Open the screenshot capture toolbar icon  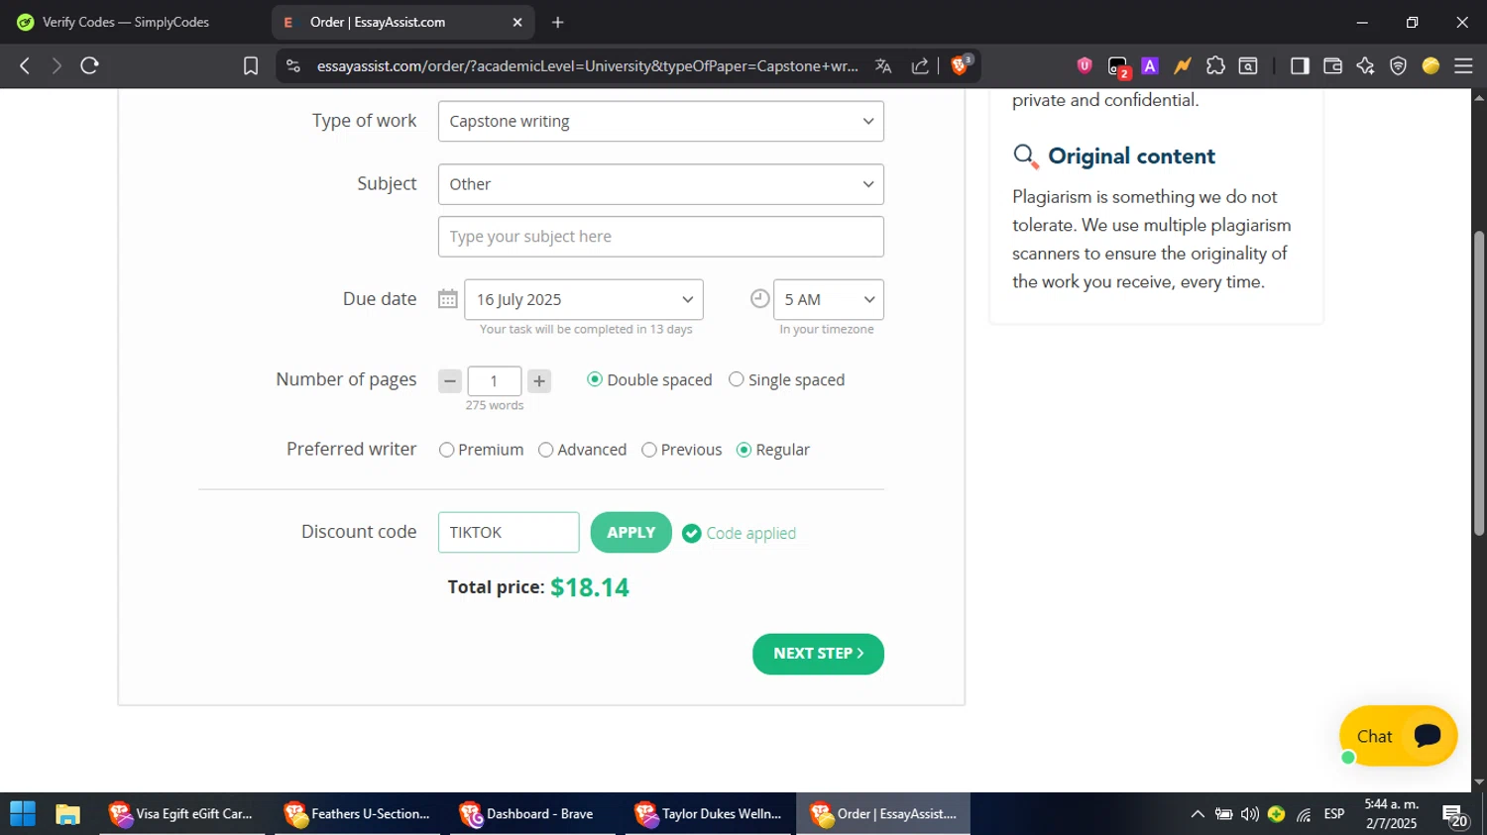pos(1248,65)
